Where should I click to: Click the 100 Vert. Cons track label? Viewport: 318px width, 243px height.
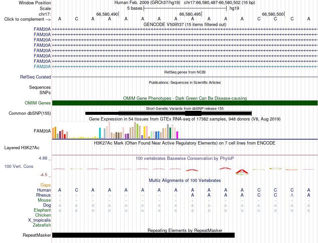click(19, 166)
